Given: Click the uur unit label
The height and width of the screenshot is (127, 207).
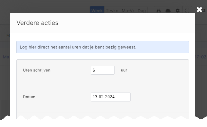Looking at the screenshot, I should pos(124,70).
